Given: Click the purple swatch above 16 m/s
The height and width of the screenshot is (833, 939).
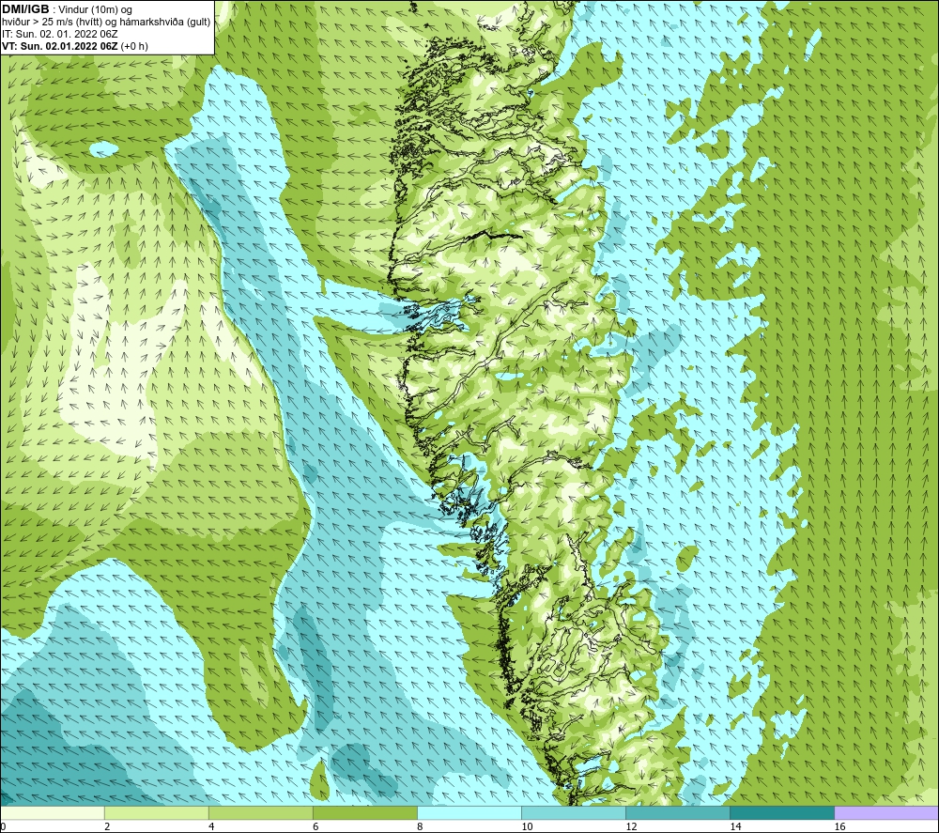Looking at the screenshot, I should tap(885, 812).
